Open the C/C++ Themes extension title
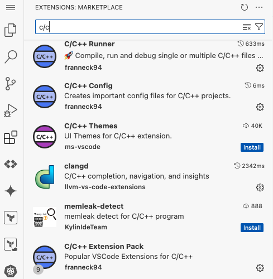Image resolution: width=273 pixels, height=279 pixels. point(91,126)
